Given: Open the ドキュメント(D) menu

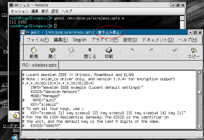Looking at the screenshot, I should 158,40.
